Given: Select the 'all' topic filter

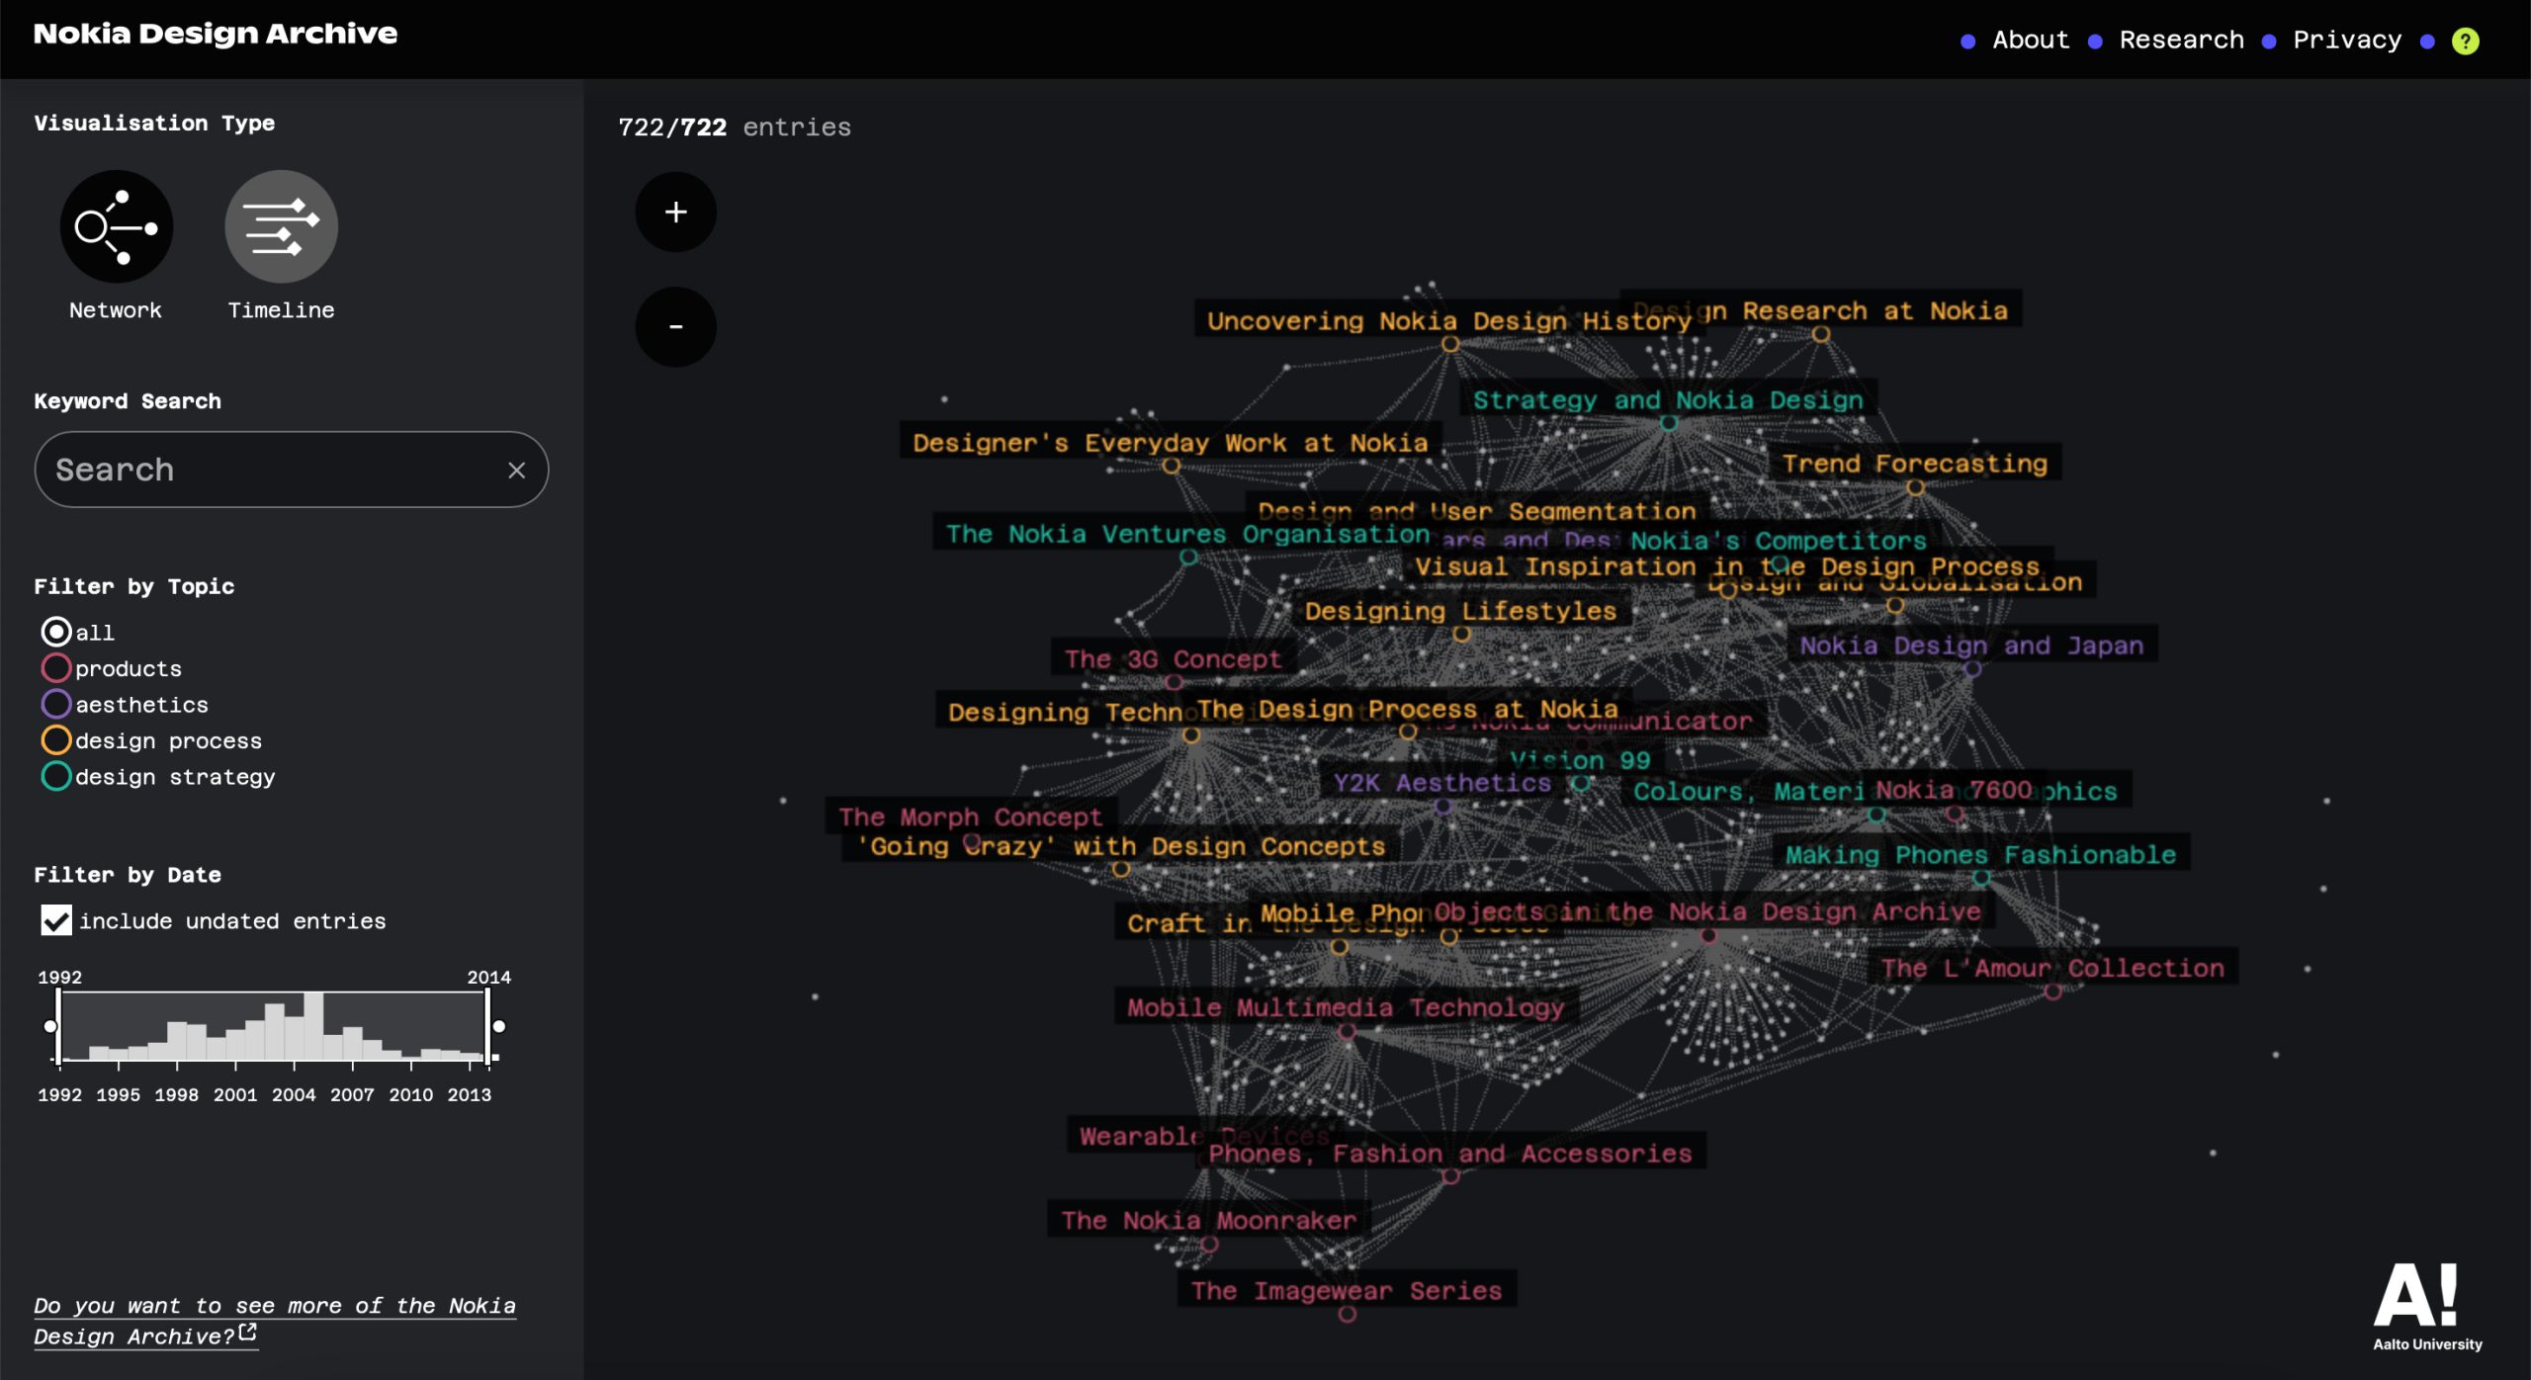Looking at the screenshot, I should pos(56,632).
